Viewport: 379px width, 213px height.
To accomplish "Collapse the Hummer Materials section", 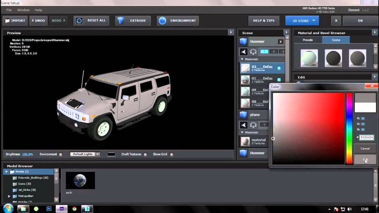I will coord(242,59).
